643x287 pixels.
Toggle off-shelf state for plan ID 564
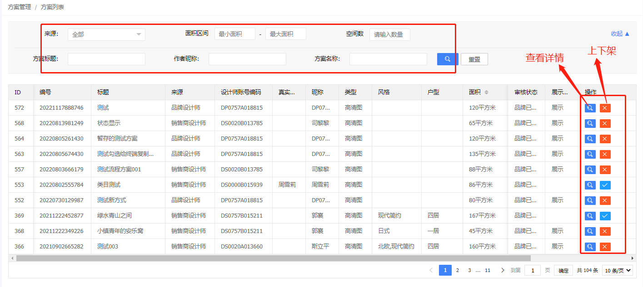tap(605, 139)
